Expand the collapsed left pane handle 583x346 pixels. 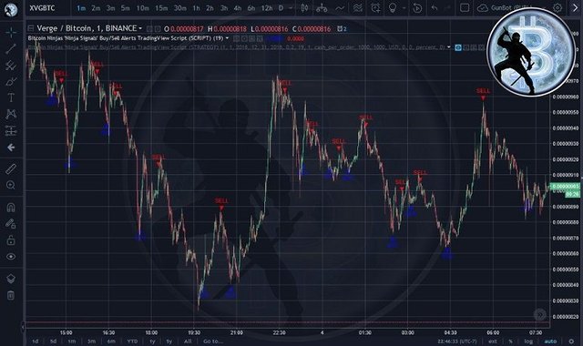[x=22, y=327]
